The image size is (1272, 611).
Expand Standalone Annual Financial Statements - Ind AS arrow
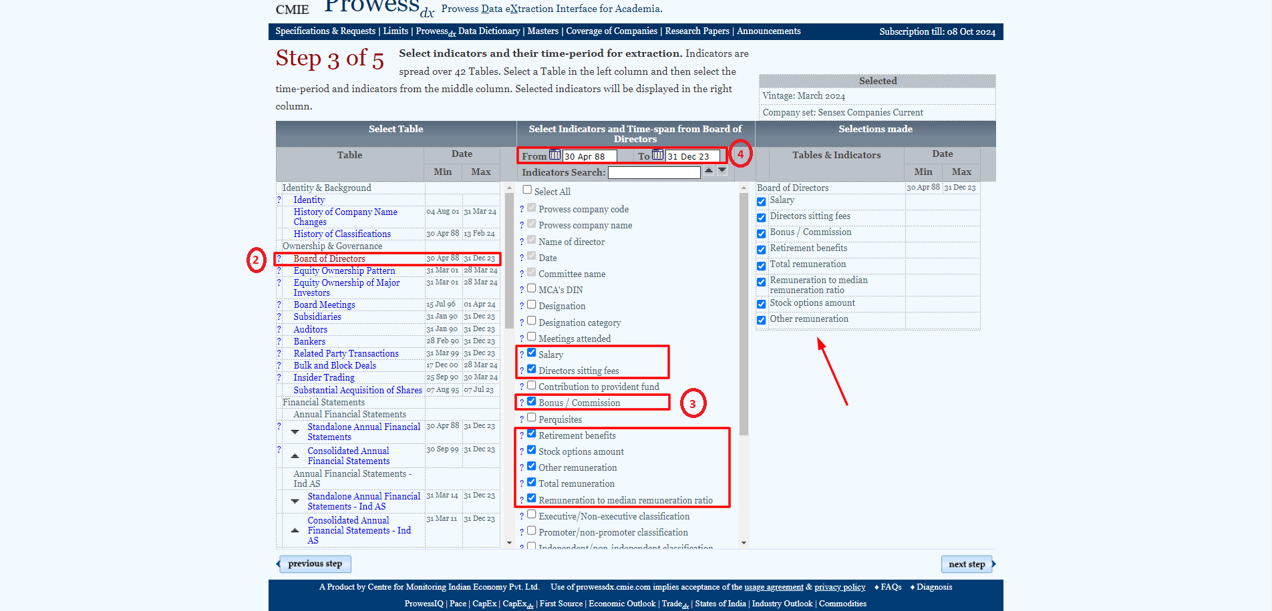pos(295,501)
